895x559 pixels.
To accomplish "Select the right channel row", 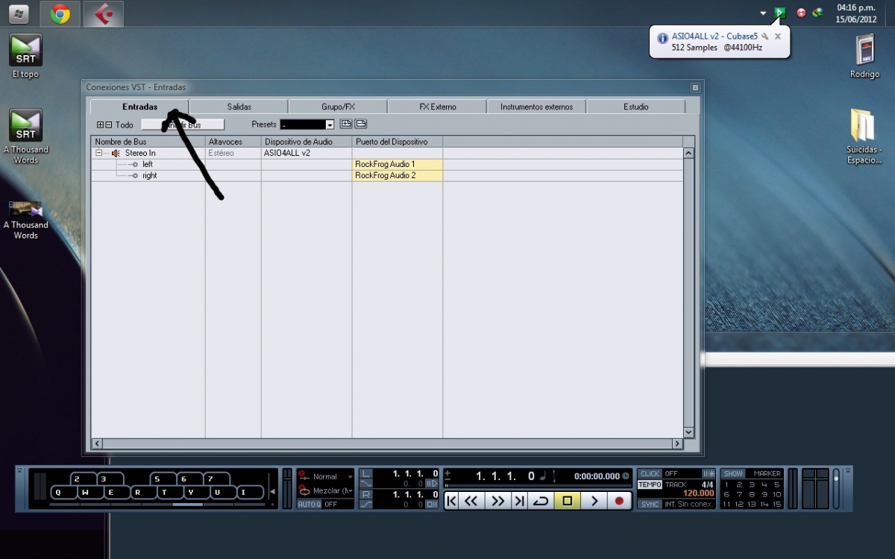I will click(387, 175).
